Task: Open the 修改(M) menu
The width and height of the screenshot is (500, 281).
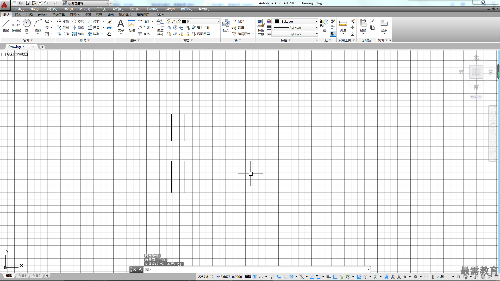Action: click(152, 9)
